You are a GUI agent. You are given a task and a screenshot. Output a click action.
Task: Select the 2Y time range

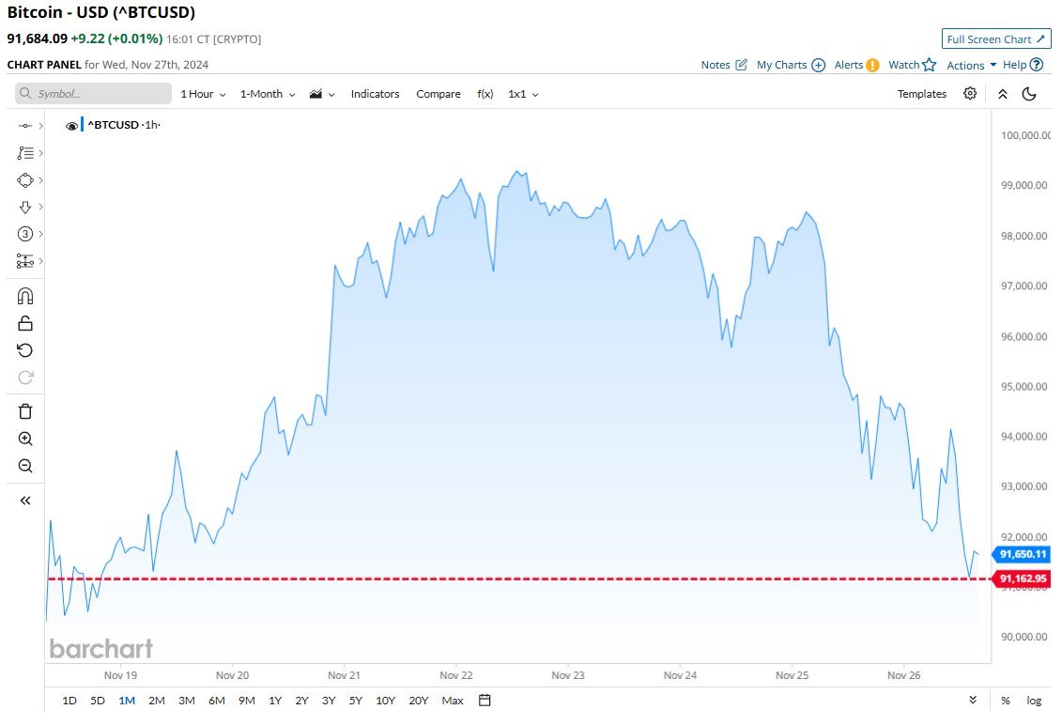click(301, 701)
